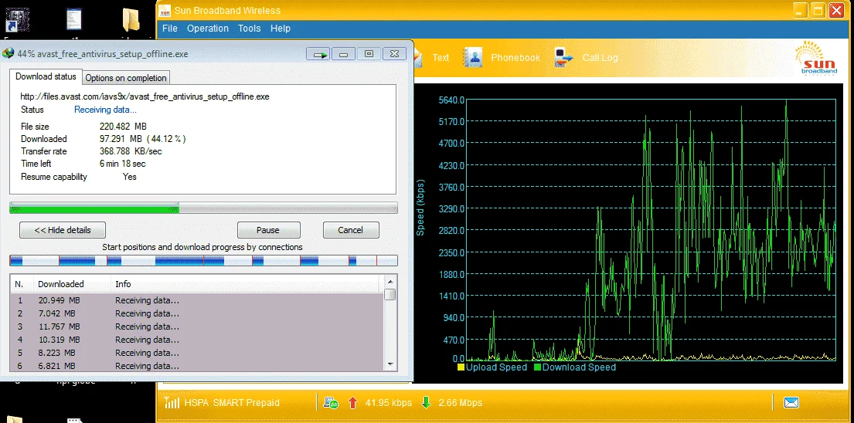The height and width of the screenshot is (423, 854).
Task: Open the Tools menu
Action: point(250,29)
